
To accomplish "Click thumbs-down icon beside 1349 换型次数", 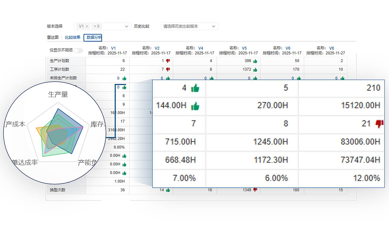I will [x=255, y=190].
